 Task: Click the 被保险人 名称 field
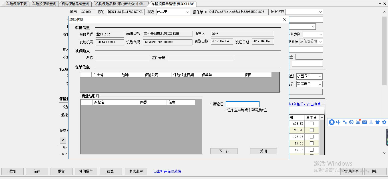(122, 58)
